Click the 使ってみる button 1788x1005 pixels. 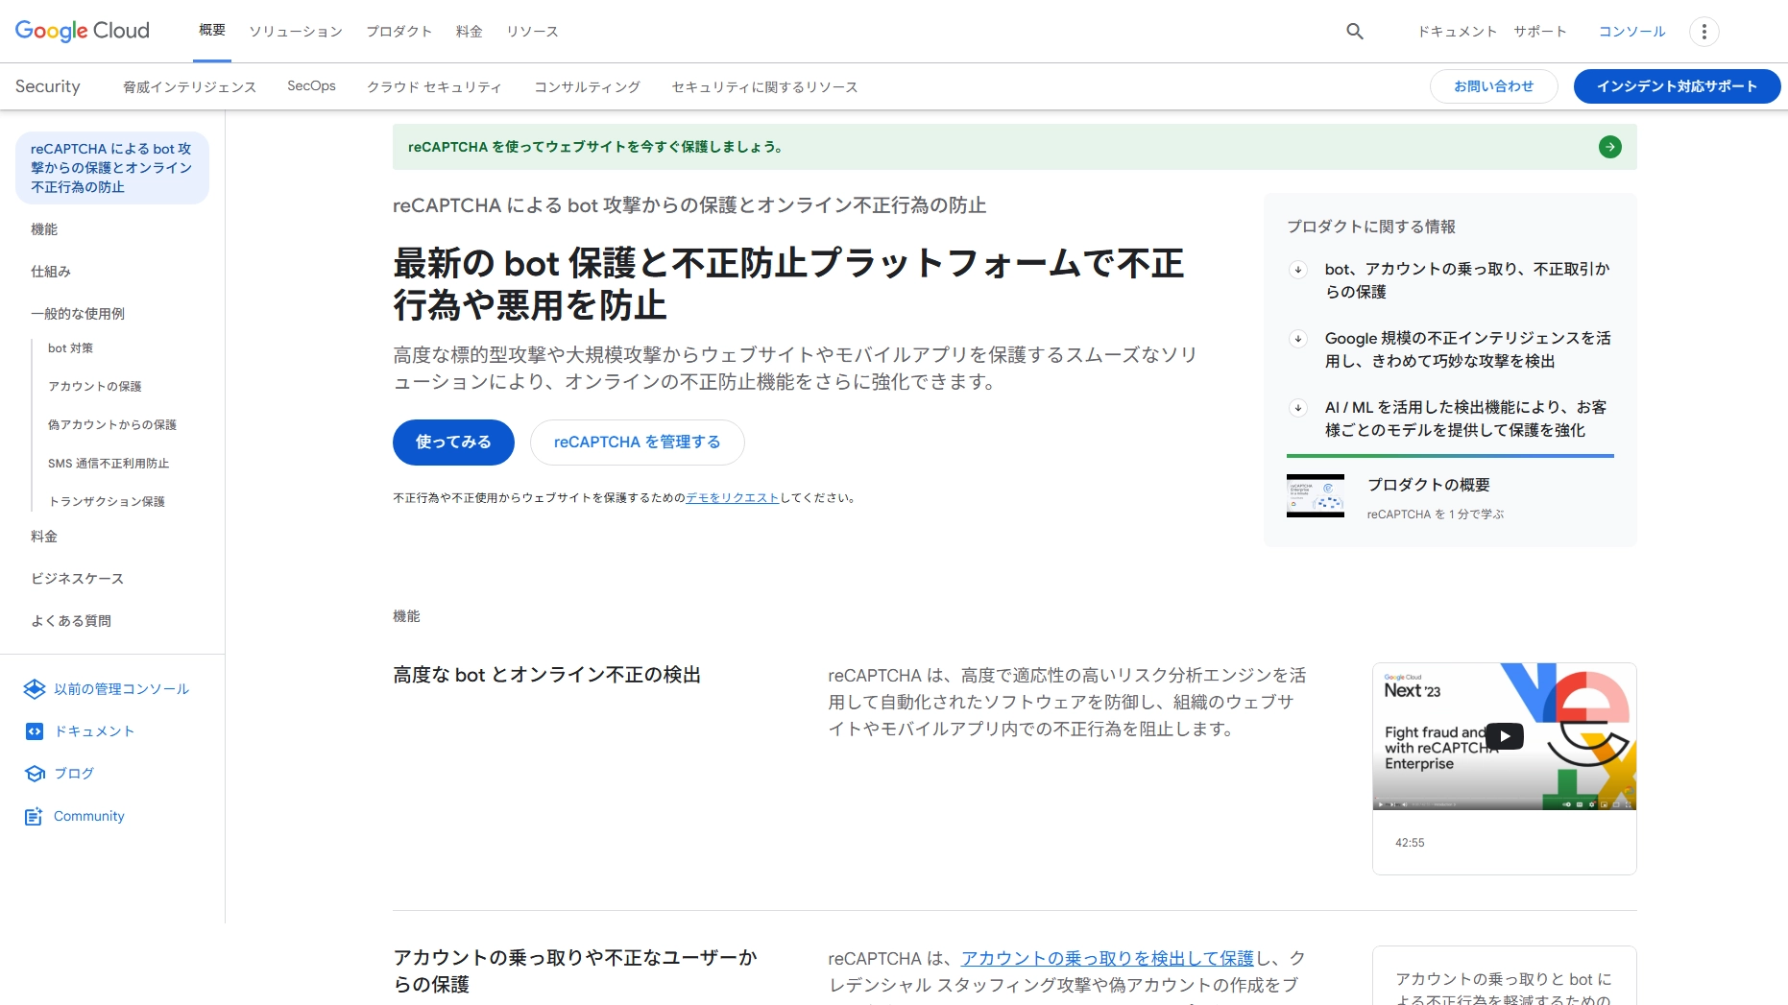[x=453, y=443]
